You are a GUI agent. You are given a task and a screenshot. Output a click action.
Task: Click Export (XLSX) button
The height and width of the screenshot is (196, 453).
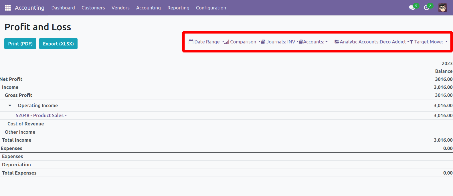[58, 44]
